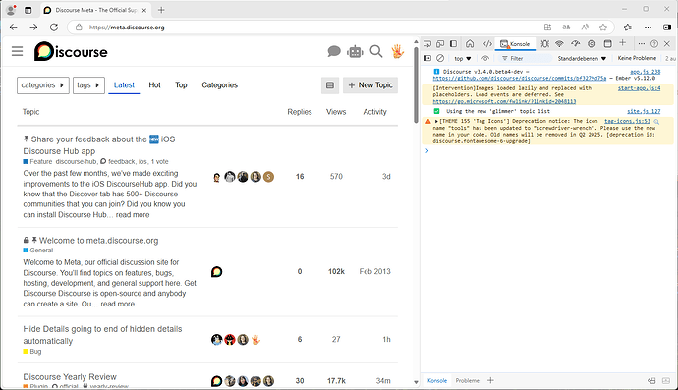Open the Application tab icon
This screenshot has height=390, width=678.
click(607, 43)
